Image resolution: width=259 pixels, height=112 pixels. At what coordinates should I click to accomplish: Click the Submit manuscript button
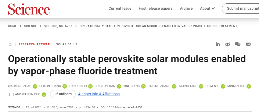pos(240,9)
